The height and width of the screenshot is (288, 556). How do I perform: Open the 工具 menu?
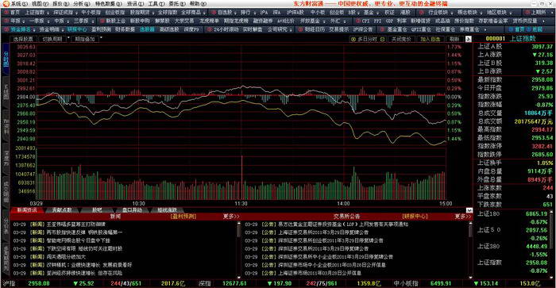point(156,3)
